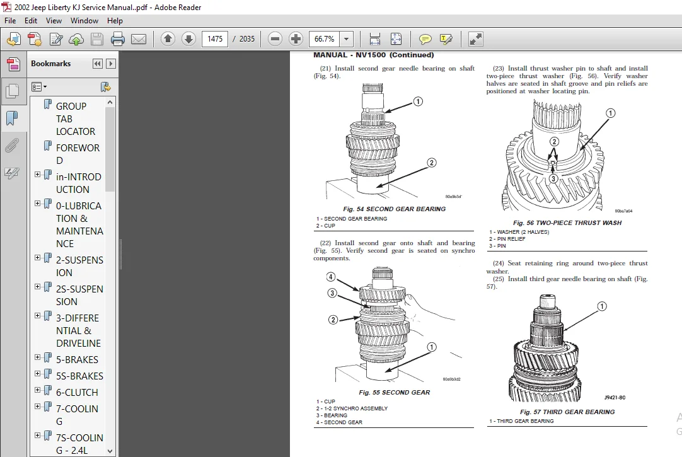Expand the 0-LUBRICATION & MAINTENANCE bookmark
This screenshot has width=682, height=457.
37,204
